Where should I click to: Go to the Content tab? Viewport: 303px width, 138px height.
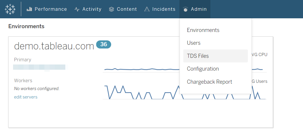123,9
